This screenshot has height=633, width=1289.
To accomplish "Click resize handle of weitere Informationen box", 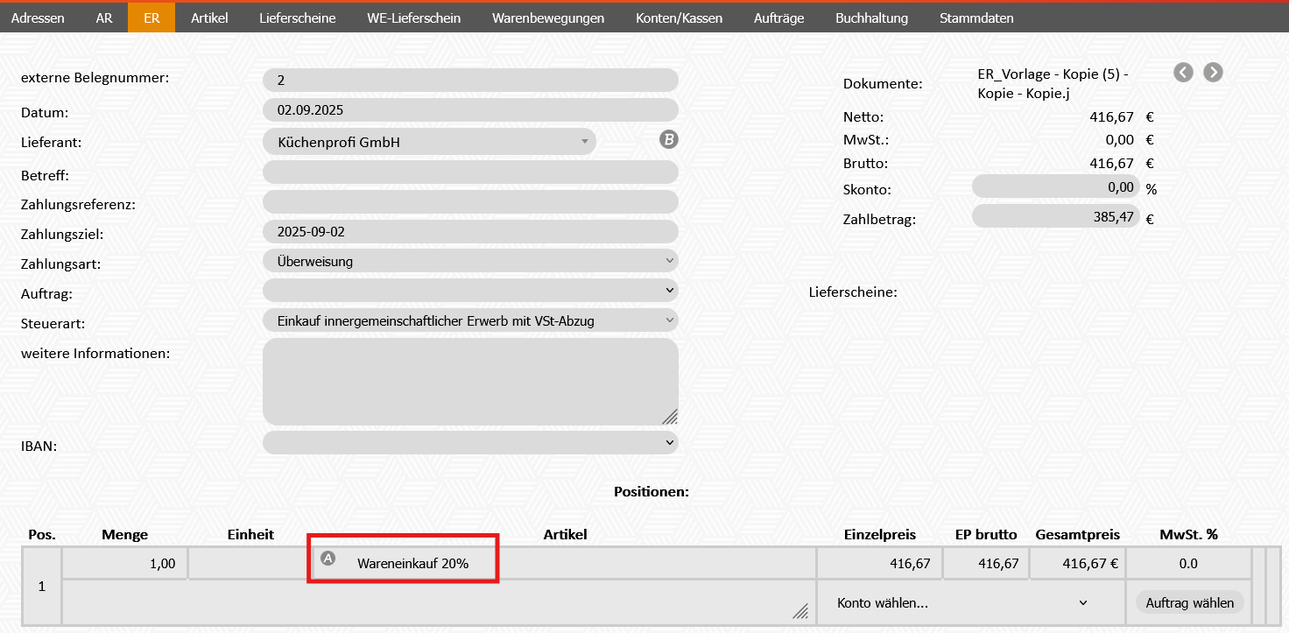I will [670, 416].
